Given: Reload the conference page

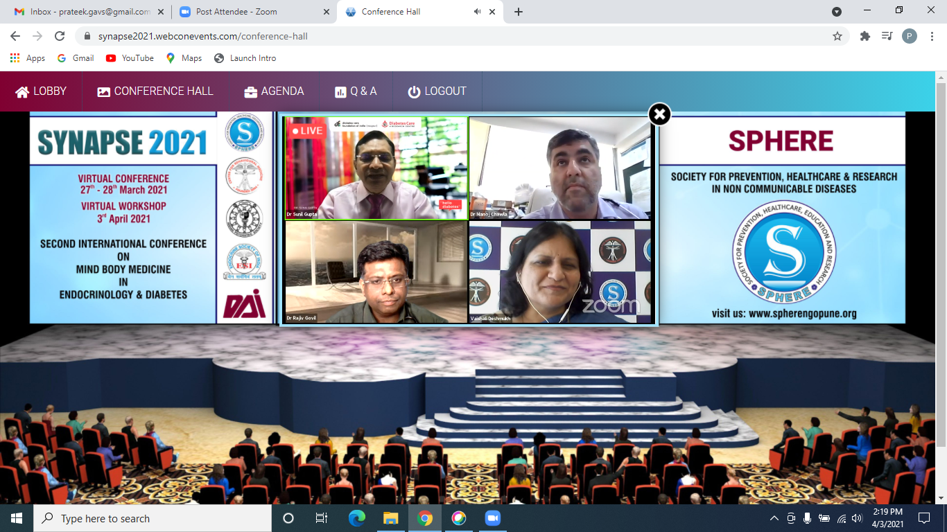Looking at the screenshot, I should pos(60,36).
